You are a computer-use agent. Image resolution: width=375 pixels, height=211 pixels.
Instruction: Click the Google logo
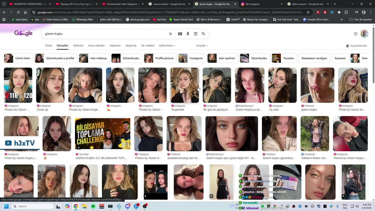23,33
